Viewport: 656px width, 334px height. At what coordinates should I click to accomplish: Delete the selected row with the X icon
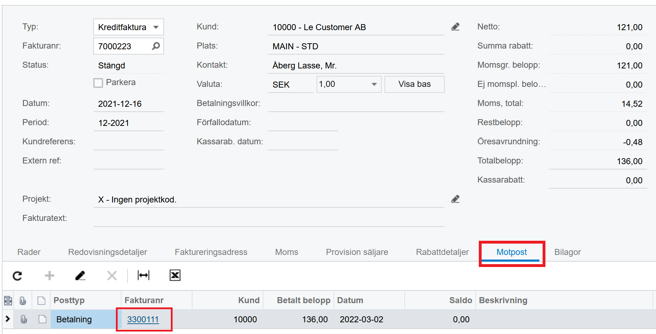[x=111, y=275]
